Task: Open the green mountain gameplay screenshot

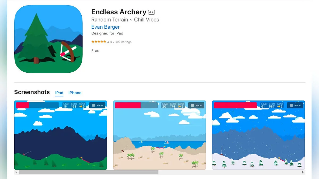Action: [61, 135]
